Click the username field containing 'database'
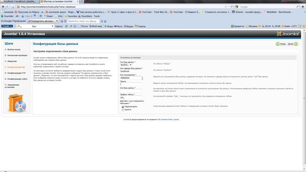 (x=131, y=78)
